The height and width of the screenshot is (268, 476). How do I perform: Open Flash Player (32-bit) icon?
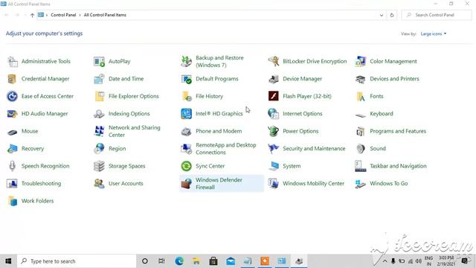(x=273, y=96)
